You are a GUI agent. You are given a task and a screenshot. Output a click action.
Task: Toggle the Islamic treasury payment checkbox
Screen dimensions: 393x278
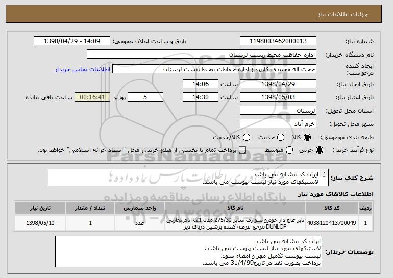point(242,150)
